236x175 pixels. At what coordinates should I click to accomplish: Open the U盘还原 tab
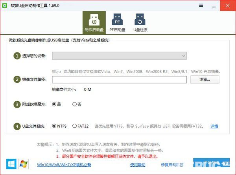(x=140, y=23)
